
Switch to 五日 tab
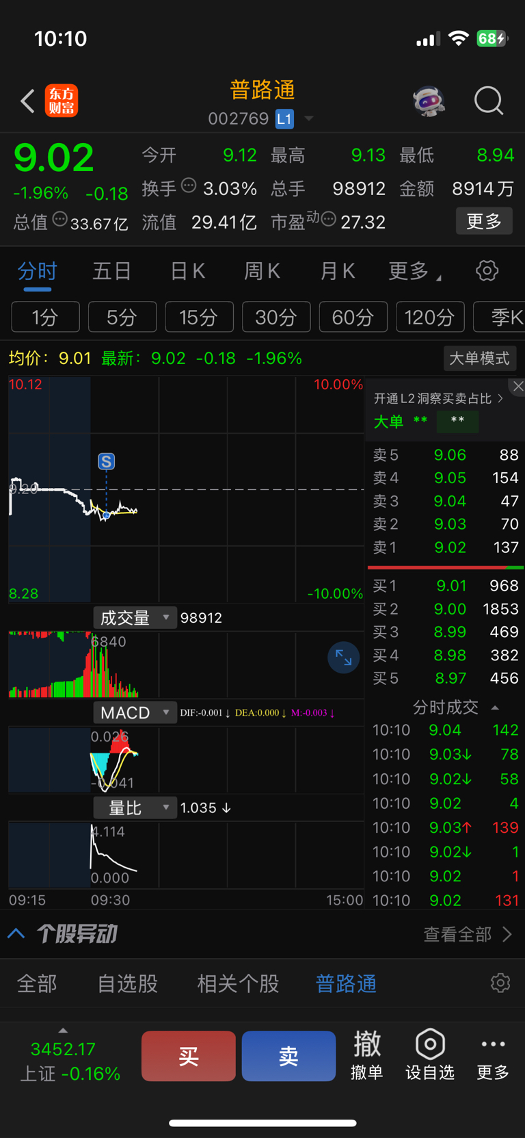[x=112, y=272]
